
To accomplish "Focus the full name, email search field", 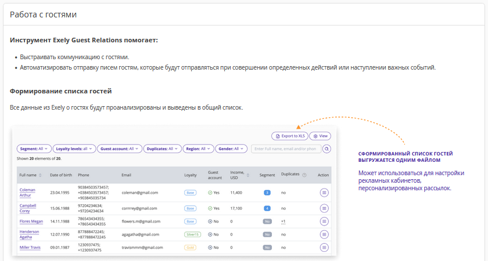I will point(285,148).
